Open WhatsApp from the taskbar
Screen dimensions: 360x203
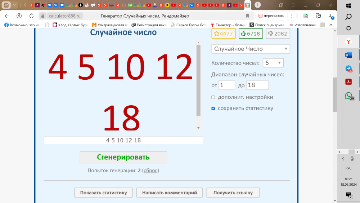(x=348, y=96)
